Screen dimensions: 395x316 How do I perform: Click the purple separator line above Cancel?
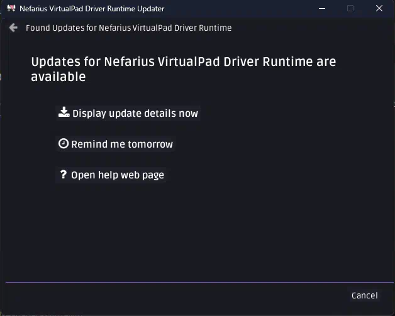pyautogui.click(x=189, y=283)
